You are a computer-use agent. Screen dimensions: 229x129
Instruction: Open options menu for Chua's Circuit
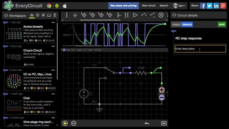53,46
